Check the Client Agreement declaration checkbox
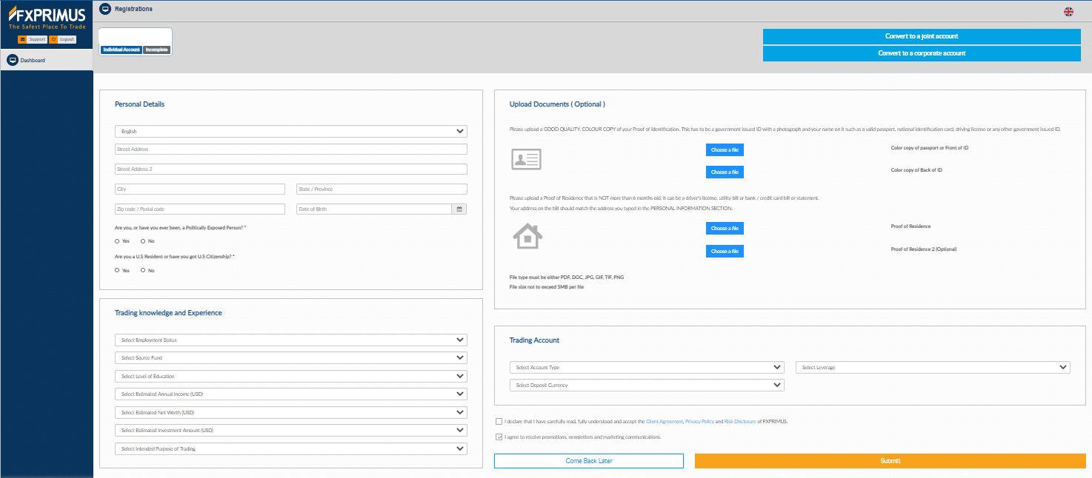Image resolution: width=1092 pixels, height=478 pixels. pyautogui.click(x=499, y=421)
